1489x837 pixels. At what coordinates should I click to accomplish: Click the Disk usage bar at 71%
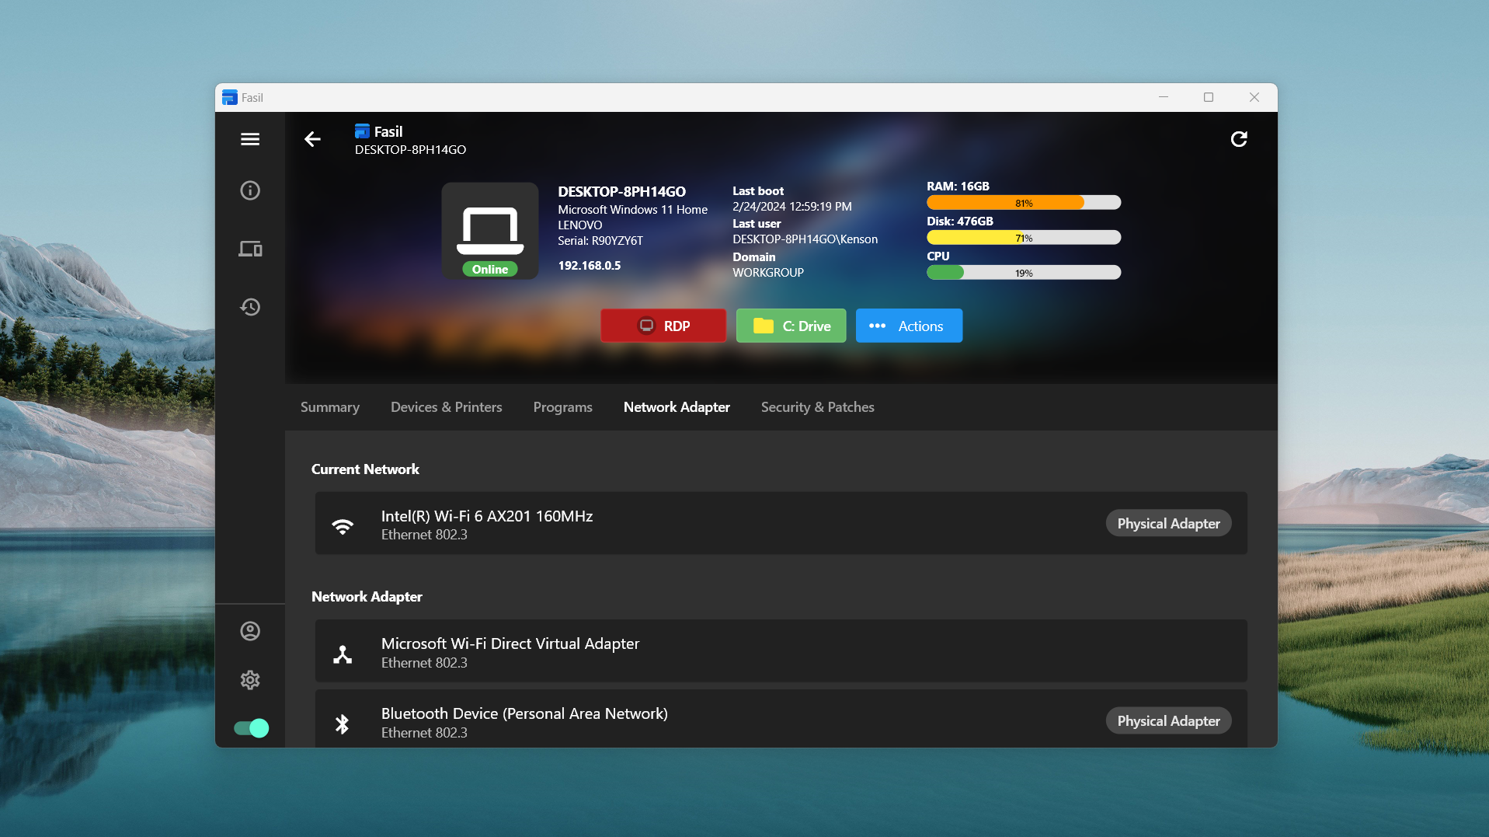click(x=1024, y=238)
